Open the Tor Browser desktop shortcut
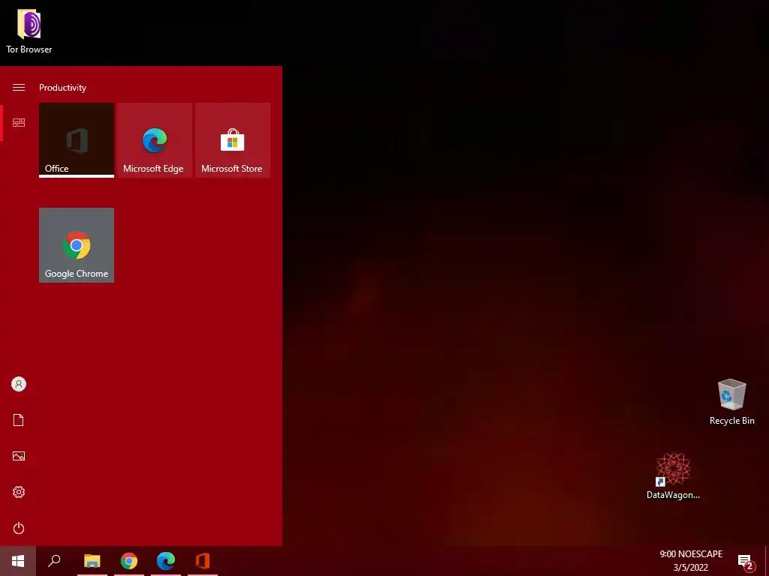Image resolution: width=769 pixels, height=576 pixels. coord(29,30)
